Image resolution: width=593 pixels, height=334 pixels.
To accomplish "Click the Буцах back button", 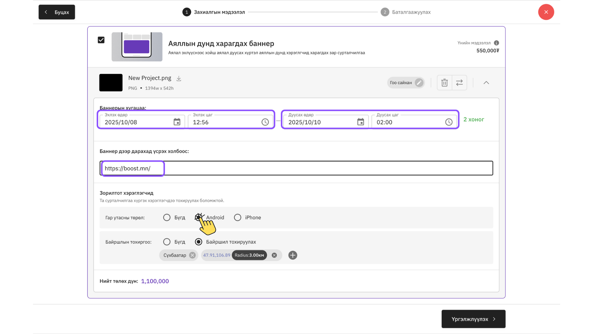I will pos(57,12).
